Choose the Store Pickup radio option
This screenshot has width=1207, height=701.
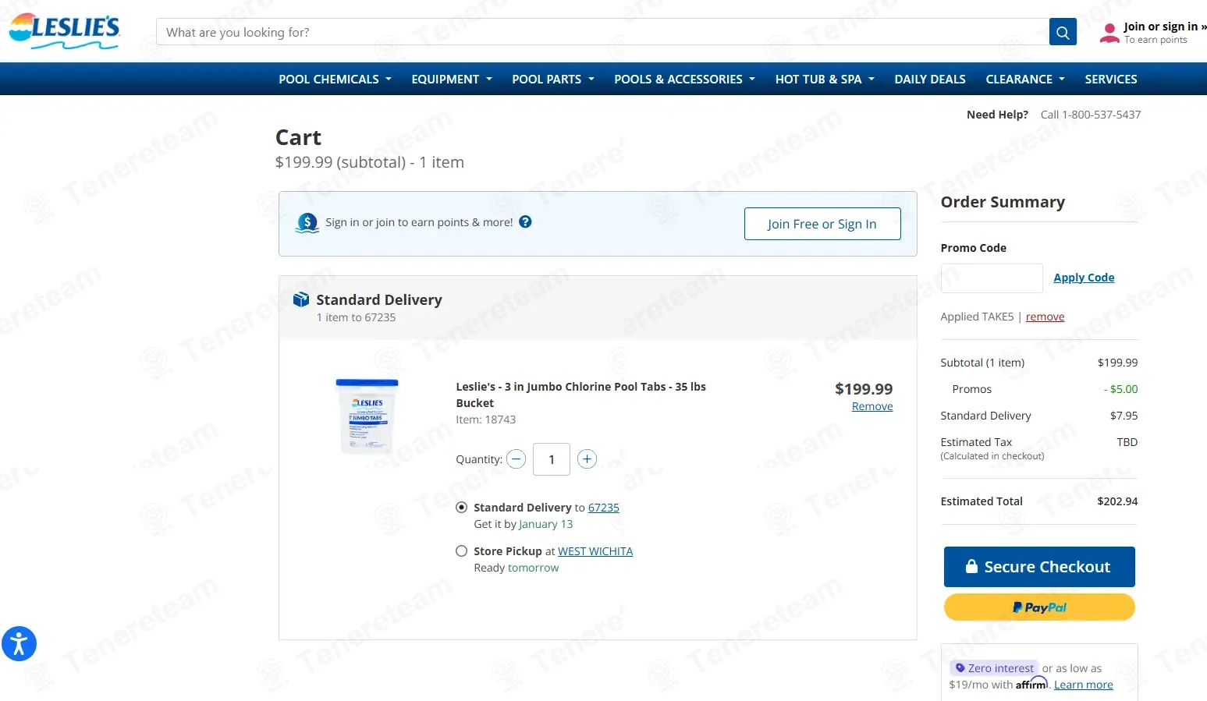click(462, 551)
